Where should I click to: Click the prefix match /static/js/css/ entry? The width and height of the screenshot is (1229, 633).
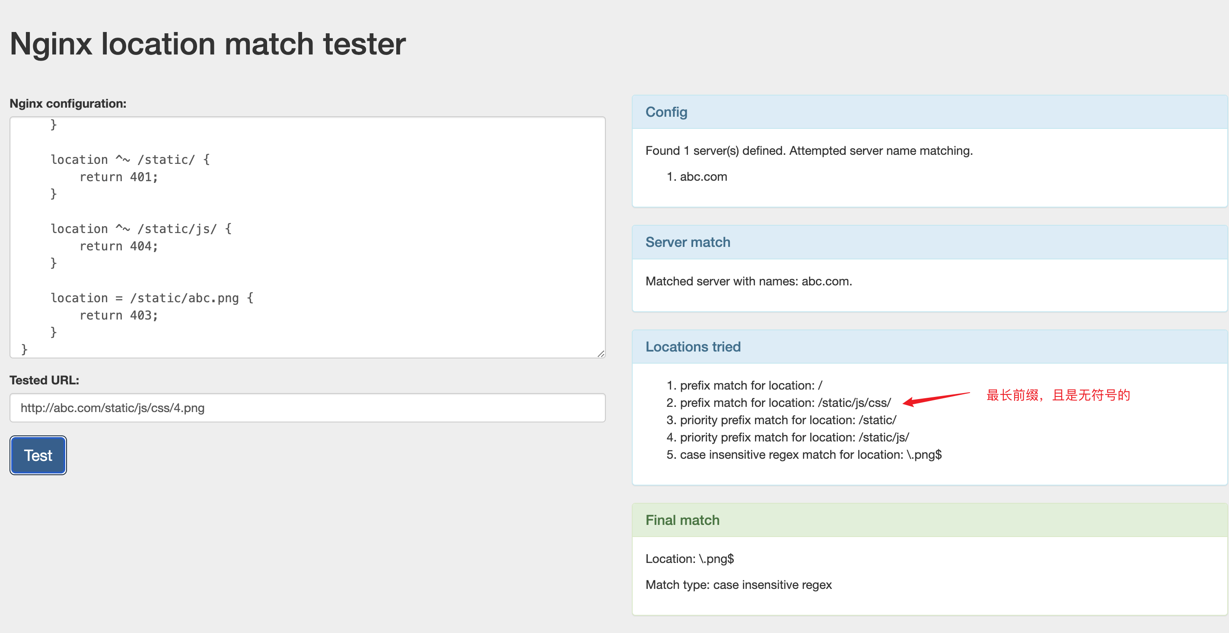(x=785, y=403)
